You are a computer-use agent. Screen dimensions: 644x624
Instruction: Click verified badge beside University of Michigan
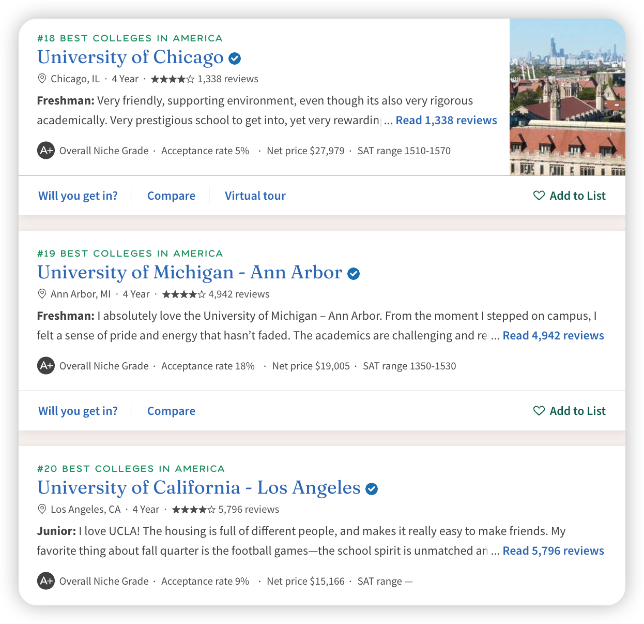(354, 274)
